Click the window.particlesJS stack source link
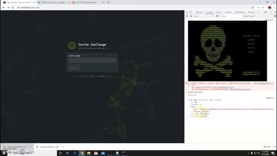The width and height of the screenshot is (277, 156). (224, 87)
